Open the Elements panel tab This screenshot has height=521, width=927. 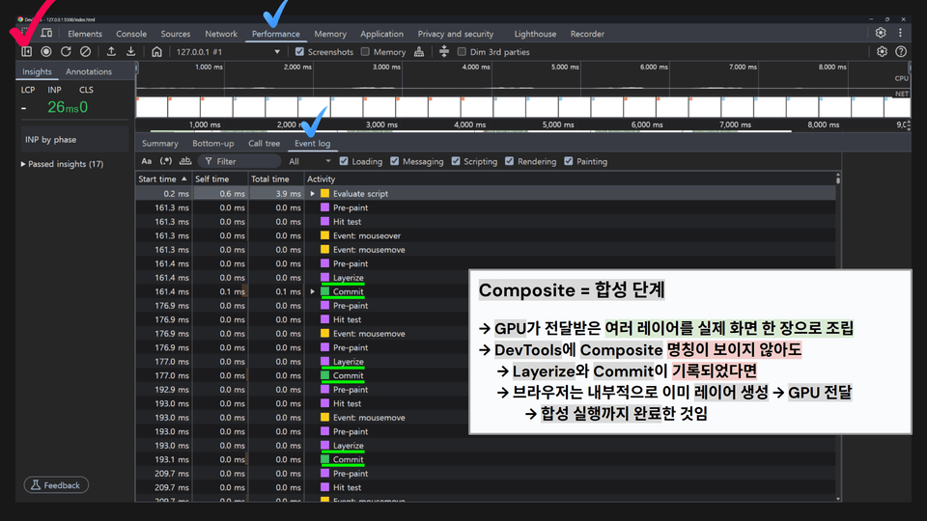(85, 34)
